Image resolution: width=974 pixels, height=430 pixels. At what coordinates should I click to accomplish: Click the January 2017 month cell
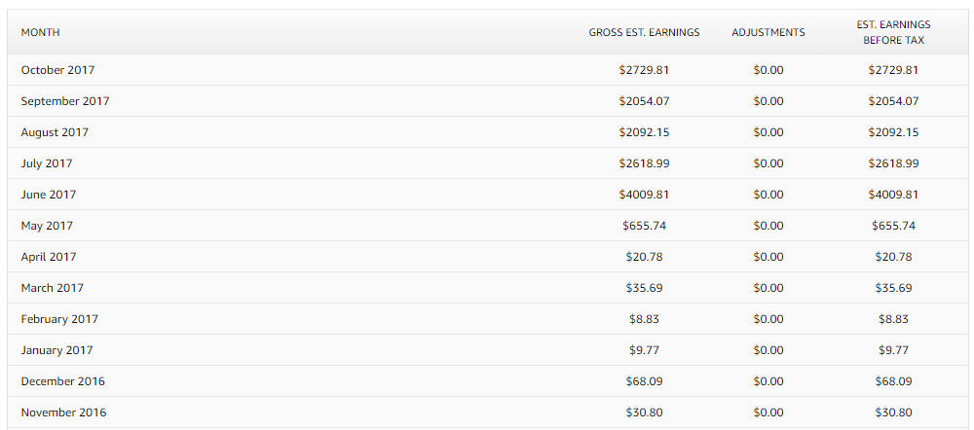pyautogui.click(x=56, y=350)
